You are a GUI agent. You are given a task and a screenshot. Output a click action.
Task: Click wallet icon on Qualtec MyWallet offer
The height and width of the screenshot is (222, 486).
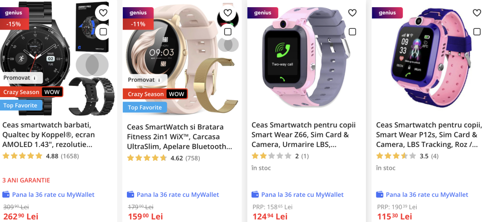[x=6, y=195]
